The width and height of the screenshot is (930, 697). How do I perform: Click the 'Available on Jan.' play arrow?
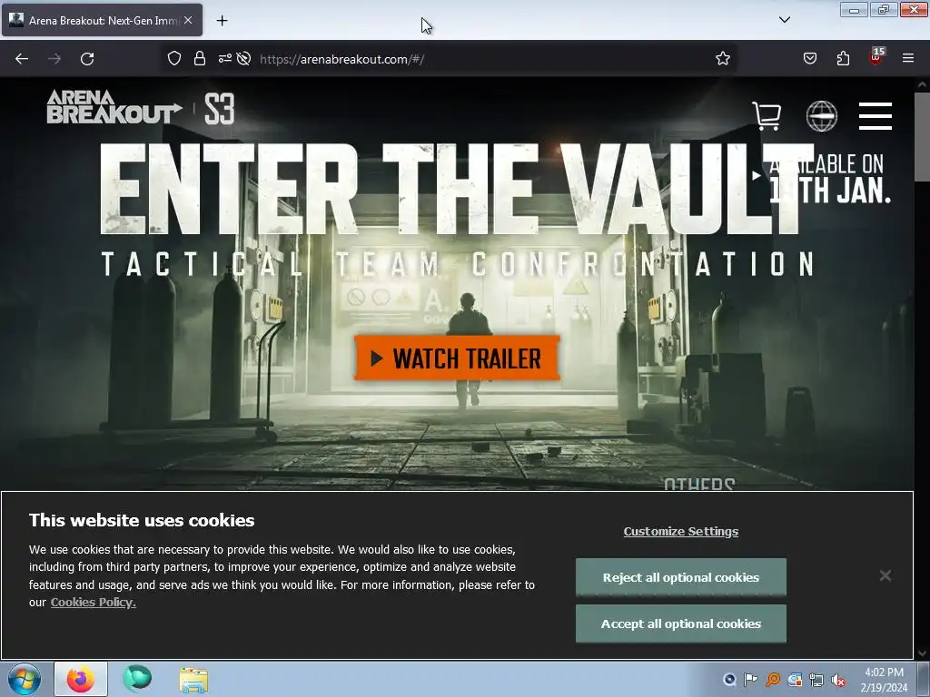click(757, 175)
